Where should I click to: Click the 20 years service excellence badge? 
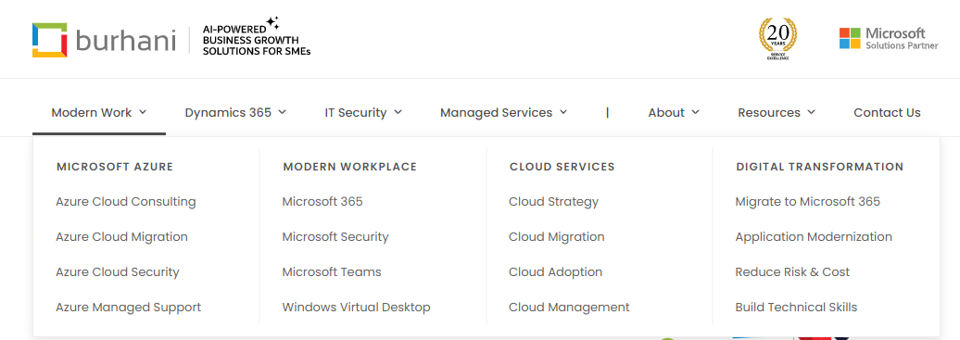(778, 39)
